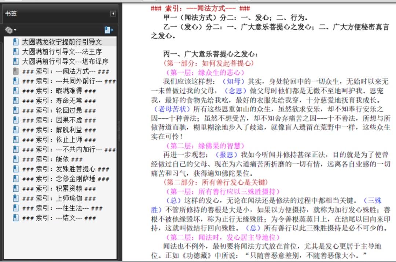Click bookmark icon beside 念修金刚萨埵
This screenshot has height=262, width=396.
(x=16, y=179)
